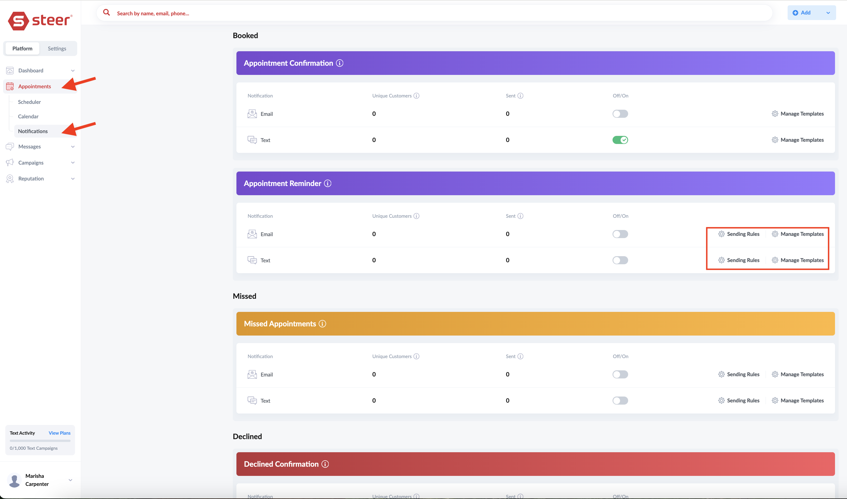Select the Appointments icon in the sidebar

click(10, 86)
